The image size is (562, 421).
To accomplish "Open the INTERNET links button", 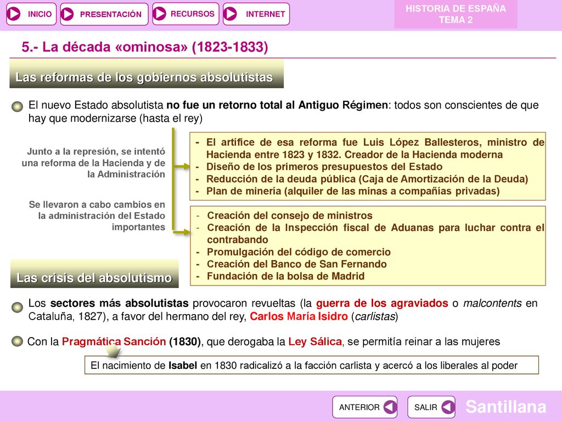I will [256, 14].
